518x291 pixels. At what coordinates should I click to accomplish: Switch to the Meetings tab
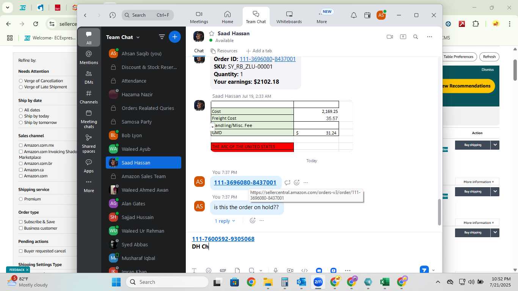pos(199,17)
